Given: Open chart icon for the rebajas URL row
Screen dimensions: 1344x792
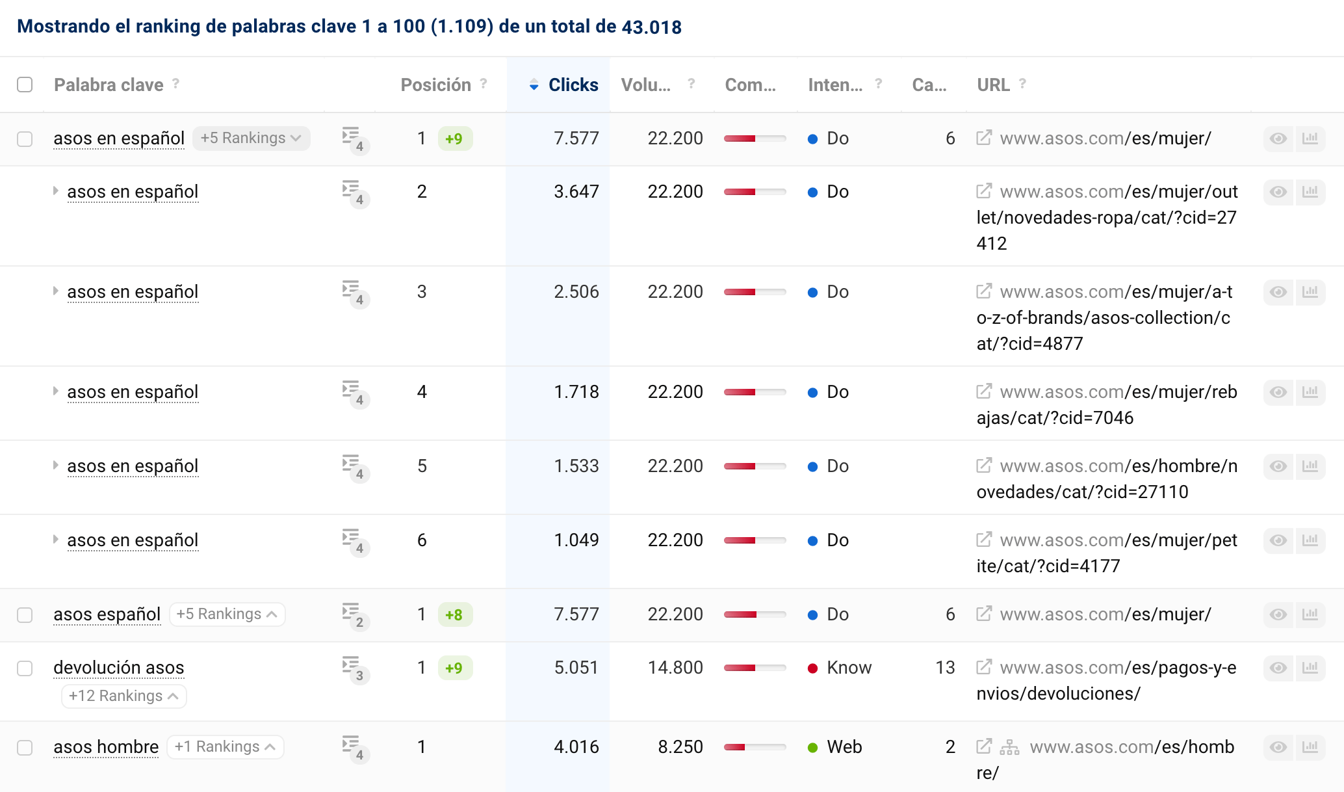Looking at the screenshot, I should [1310, 392].
